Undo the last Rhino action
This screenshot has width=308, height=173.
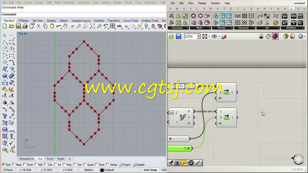pos(59,26)
